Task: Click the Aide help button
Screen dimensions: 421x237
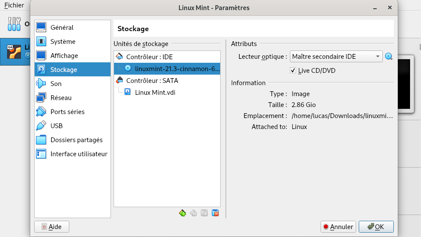Action: point(52,227)
